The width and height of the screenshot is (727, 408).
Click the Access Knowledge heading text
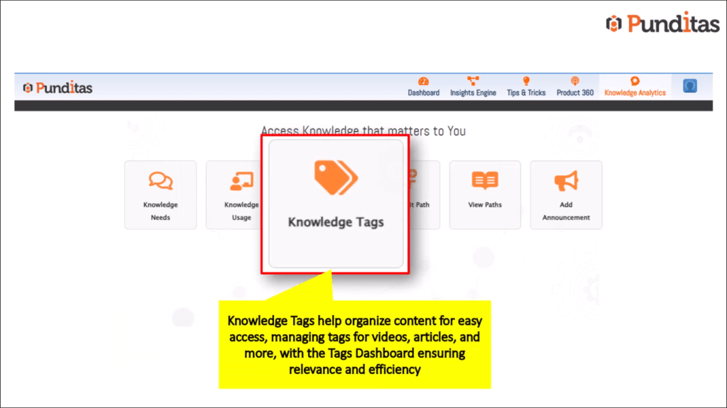coord(363,131)
